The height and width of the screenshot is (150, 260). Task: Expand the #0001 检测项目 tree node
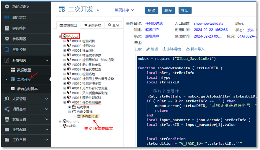click(65, 41)
